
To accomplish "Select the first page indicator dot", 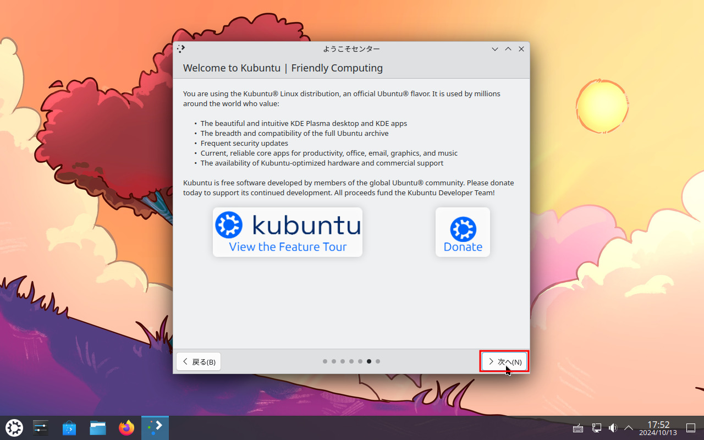I will (x=325, y=361).
